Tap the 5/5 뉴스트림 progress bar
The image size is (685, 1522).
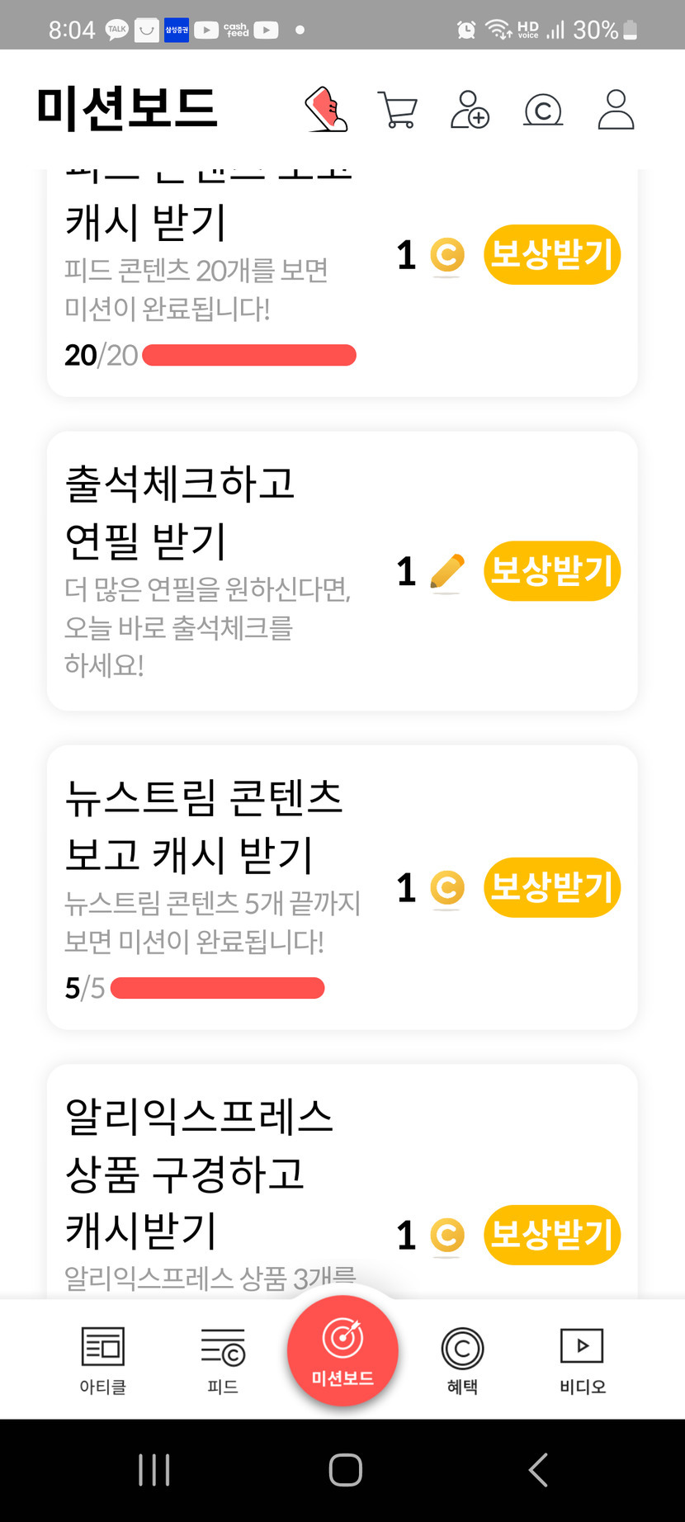click(x=217, y=988)
